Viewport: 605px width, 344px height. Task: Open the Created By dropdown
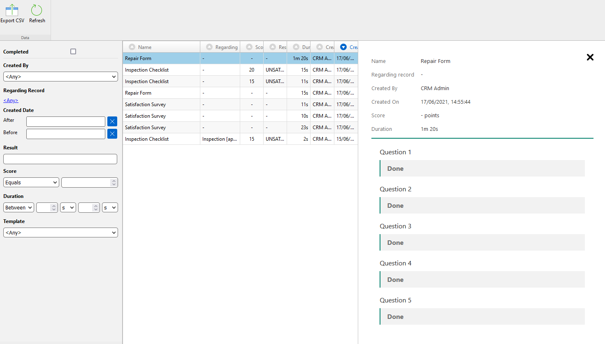[60, 77]
